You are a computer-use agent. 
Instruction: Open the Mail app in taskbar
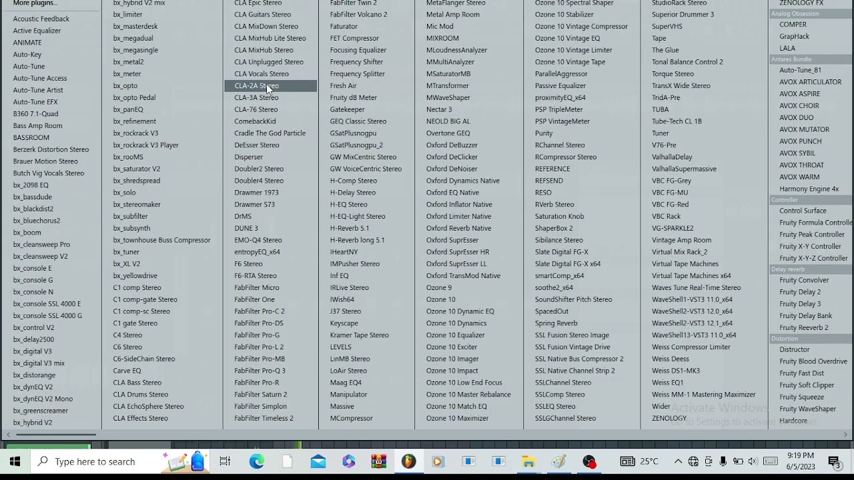[318, 461]
